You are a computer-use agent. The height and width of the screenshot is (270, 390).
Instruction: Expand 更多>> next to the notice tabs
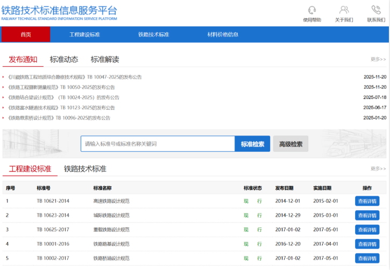click(x=378, y=59)
